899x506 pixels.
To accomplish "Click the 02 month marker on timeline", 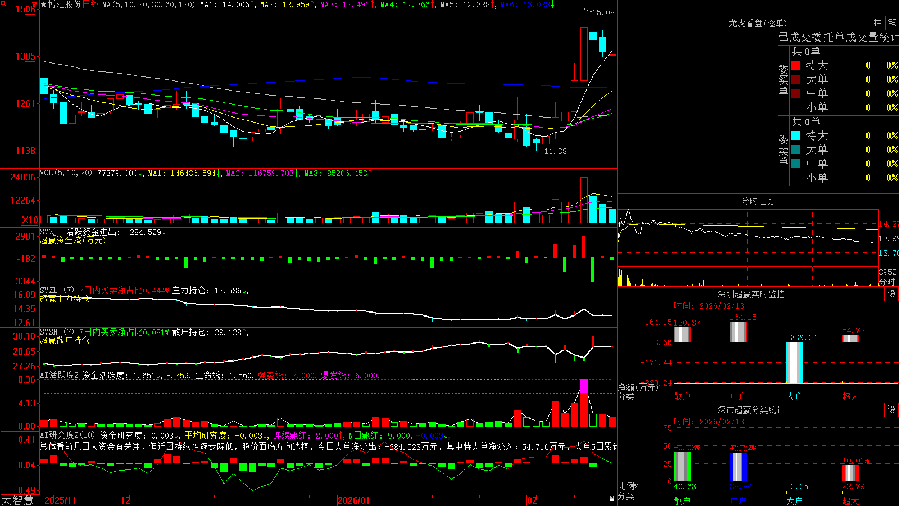I will (x=532, y=500).
